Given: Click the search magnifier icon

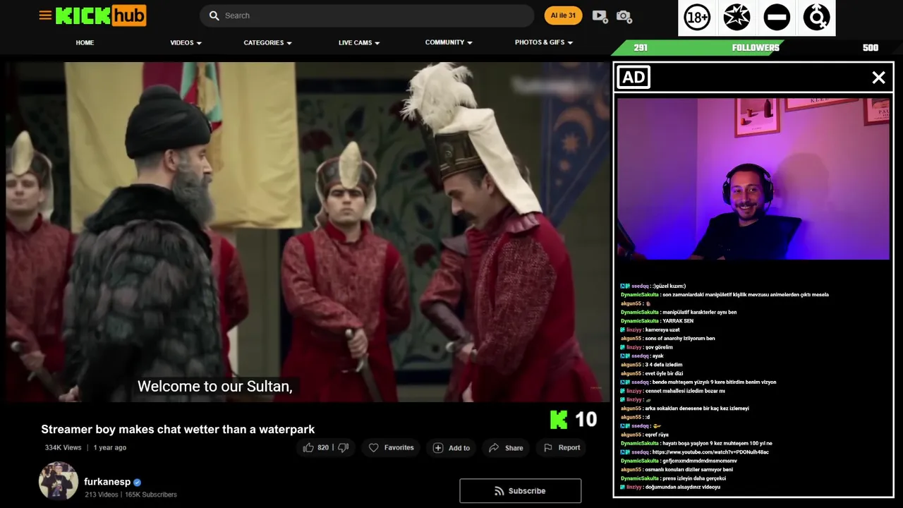Looking at the screenshot, I should 214,16.
